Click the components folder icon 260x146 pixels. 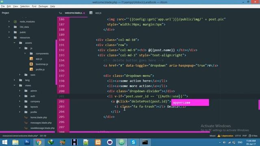pyautogui.click(x=31, y=53)
